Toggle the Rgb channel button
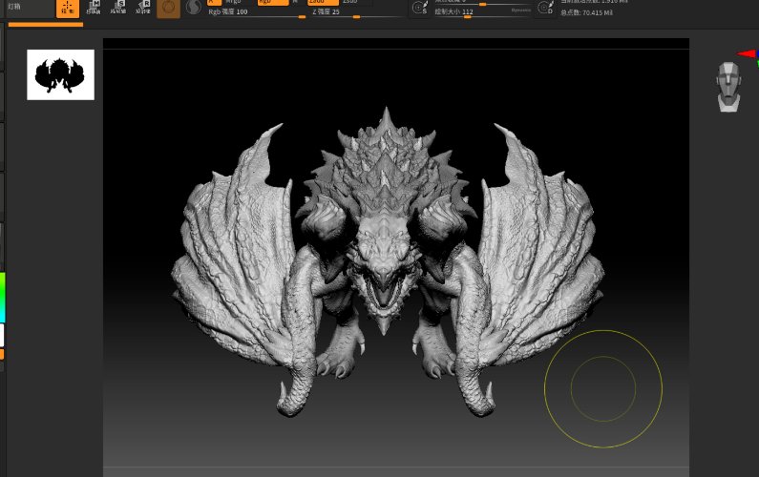This screenshot has height=477, width=759. [x=273, y=3]
